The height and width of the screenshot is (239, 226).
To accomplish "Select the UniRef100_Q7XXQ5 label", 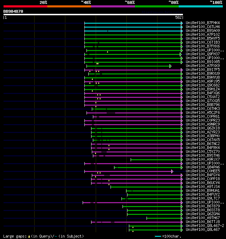I will 203,101.
